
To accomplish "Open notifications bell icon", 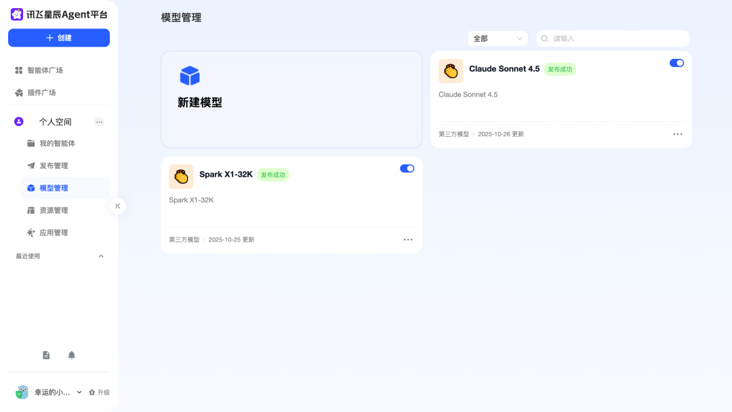I will (71, 355).
